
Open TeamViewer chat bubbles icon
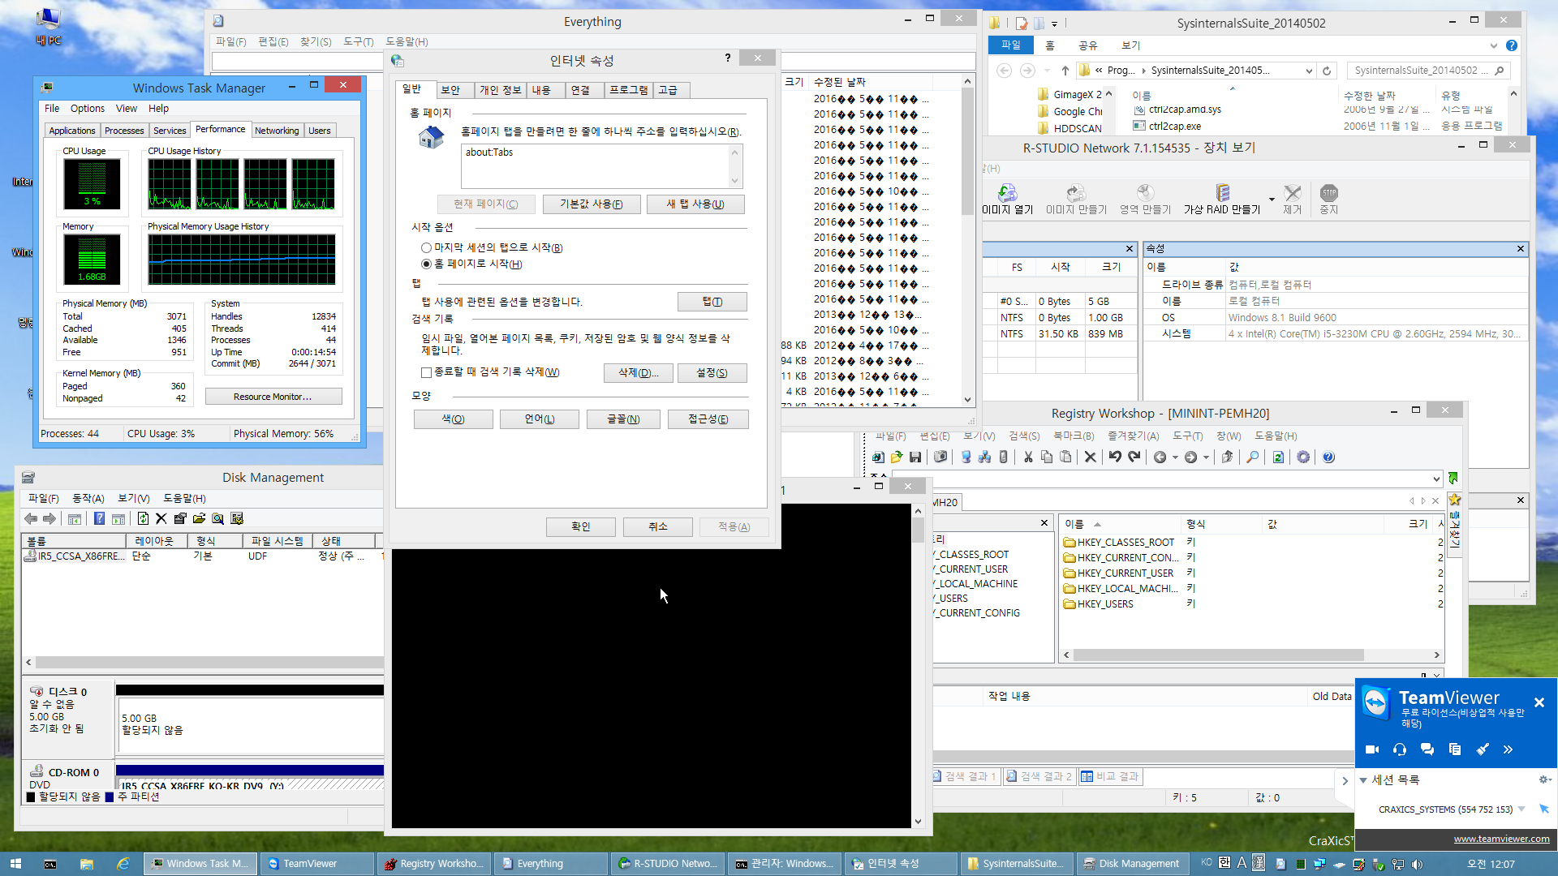[x=1427, y=749]
